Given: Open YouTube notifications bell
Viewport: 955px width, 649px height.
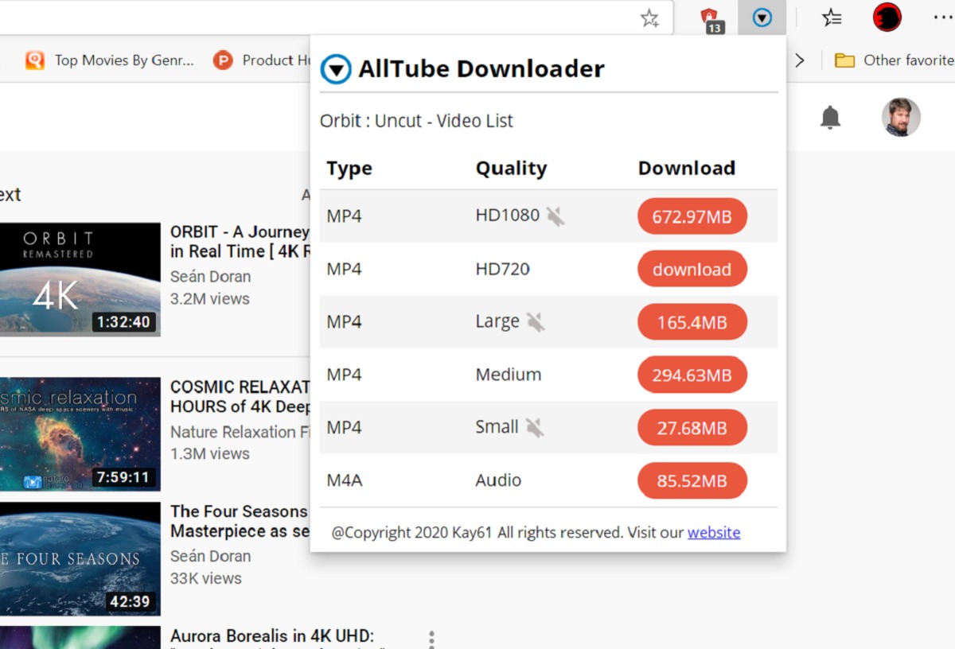Looking at the screenshot, I should pyautogui.click(x=830, y=118).
